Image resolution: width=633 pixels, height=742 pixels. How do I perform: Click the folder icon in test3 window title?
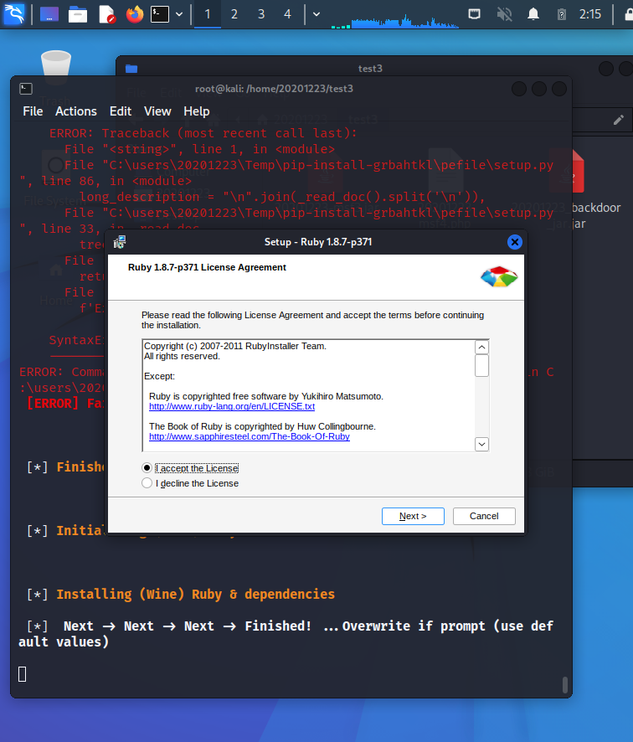pos(131,69)
